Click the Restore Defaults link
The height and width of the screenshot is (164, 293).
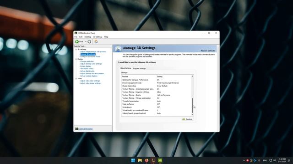pos(208,51)
